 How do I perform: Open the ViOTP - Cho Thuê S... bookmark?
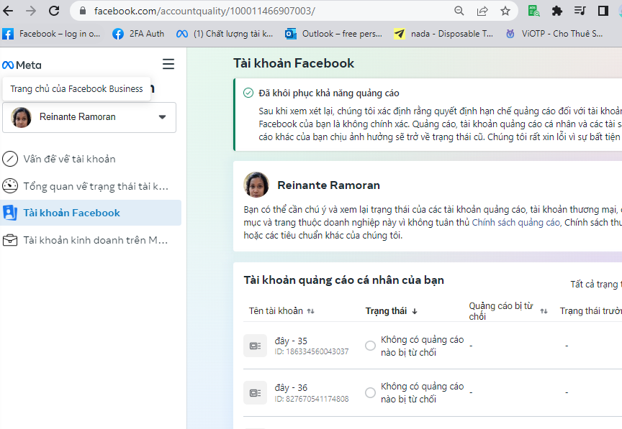(554, 34)
